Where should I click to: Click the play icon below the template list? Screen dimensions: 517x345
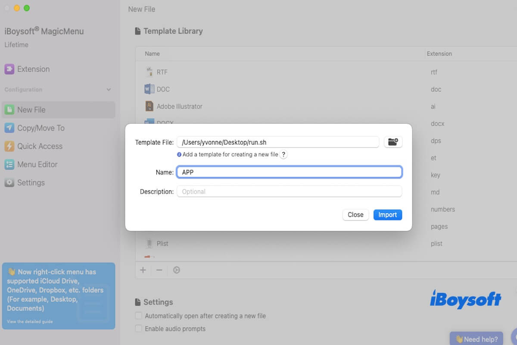[177, 270]
